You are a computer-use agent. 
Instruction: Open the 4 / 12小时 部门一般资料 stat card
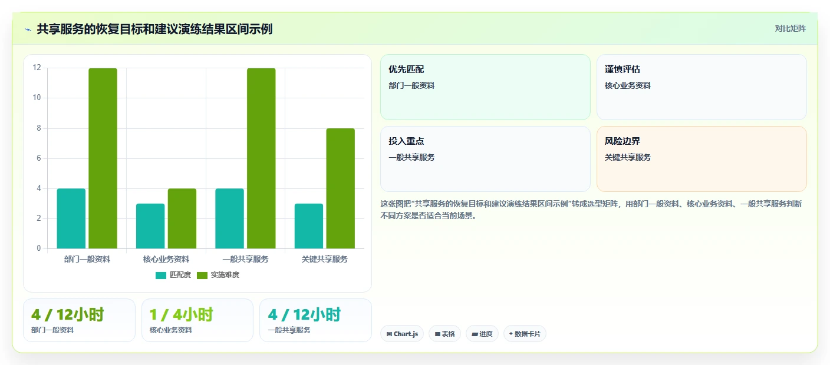point(79,320)
